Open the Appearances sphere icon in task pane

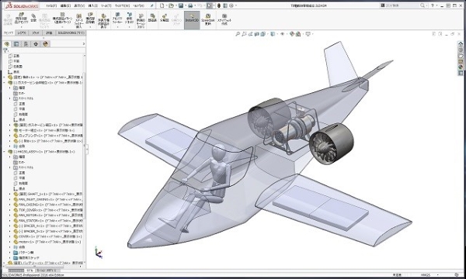tap(461, 67)
